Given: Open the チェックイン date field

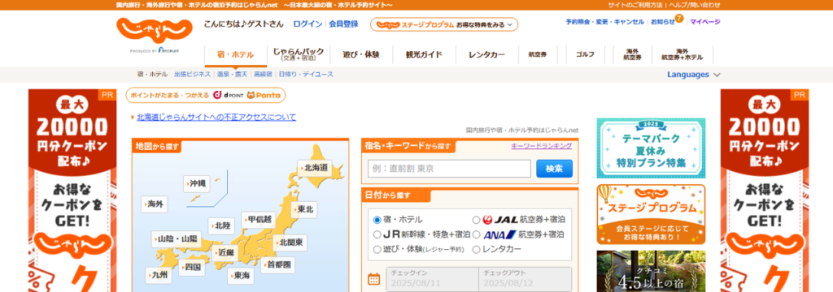Looking at the screenshot, I should (x=432, y=279).
